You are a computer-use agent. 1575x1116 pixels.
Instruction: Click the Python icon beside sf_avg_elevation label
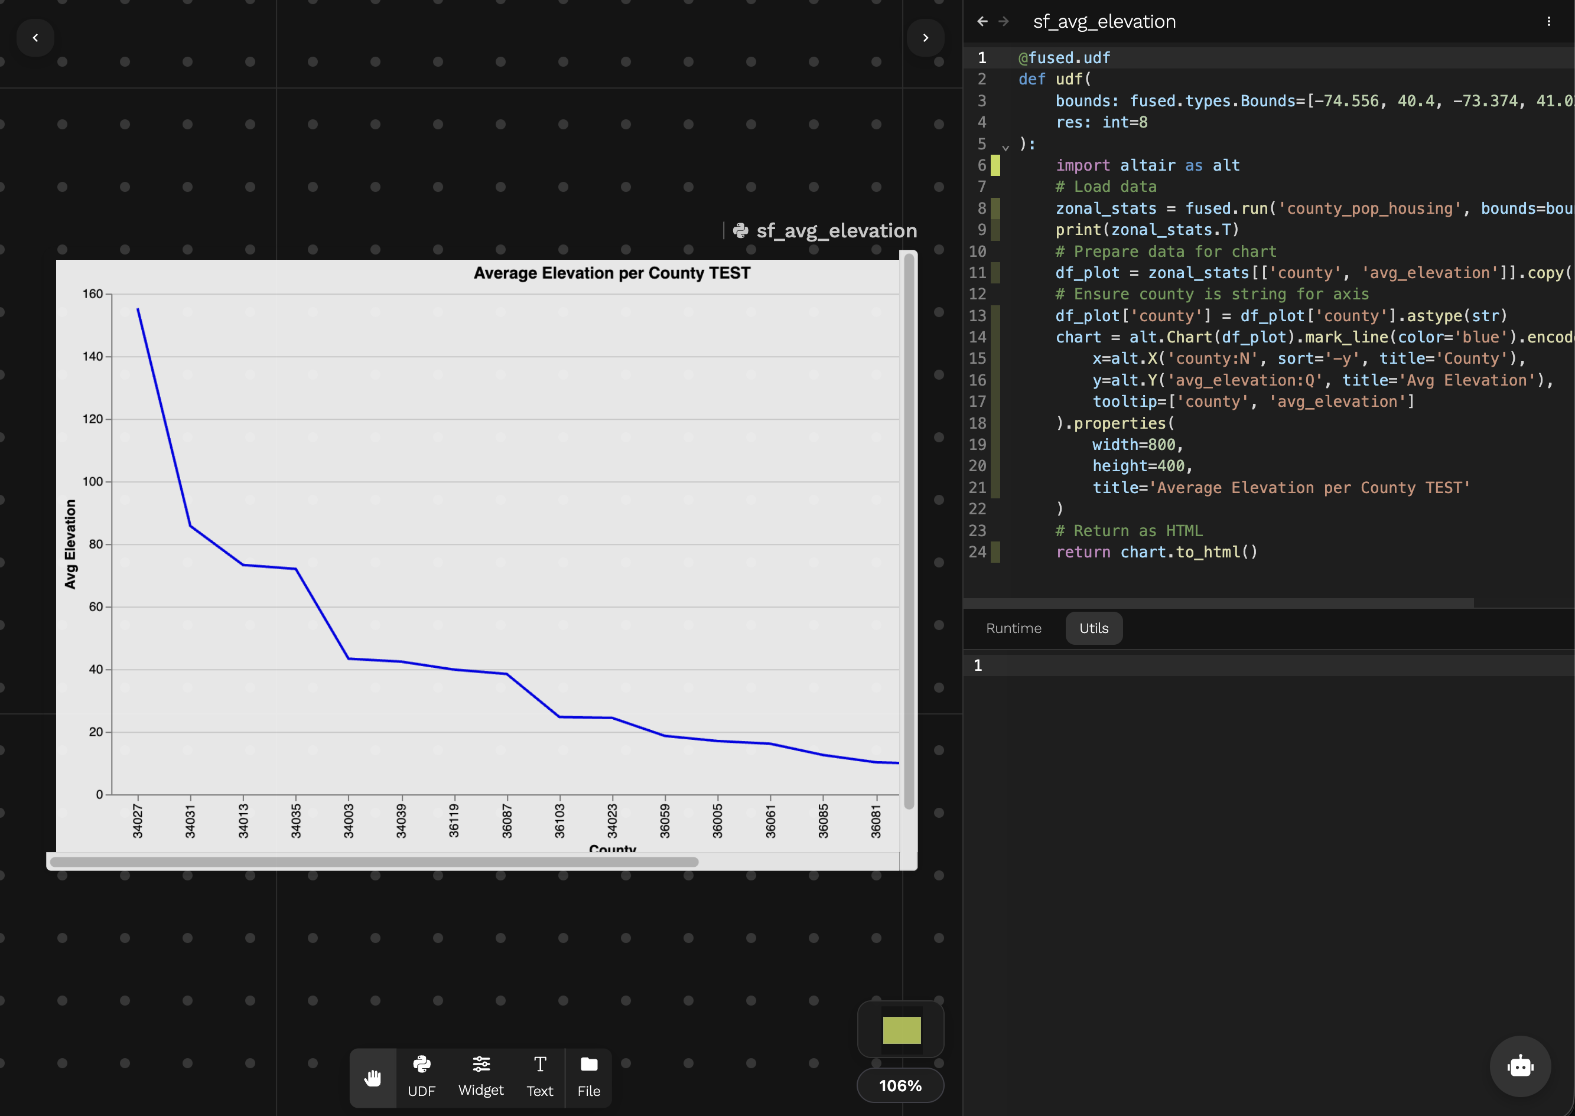(740, 231)
